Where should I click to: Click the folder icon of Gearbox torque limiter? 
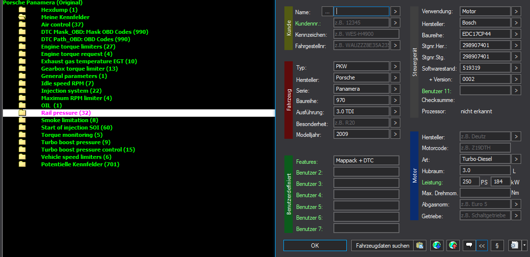click(22, 69)
